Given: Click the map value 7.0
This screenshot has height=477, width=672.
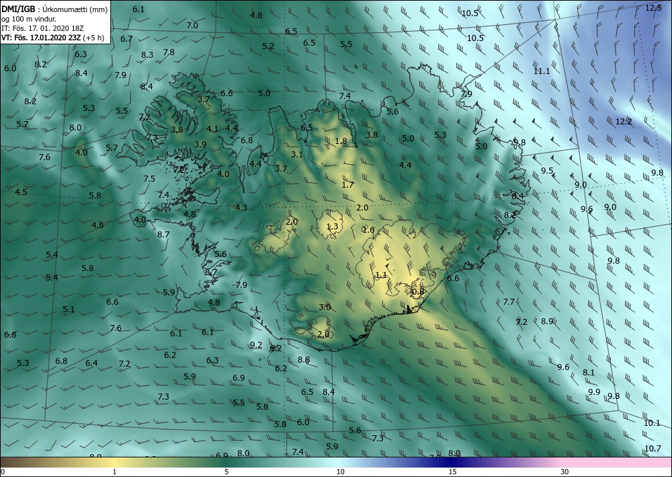Looking at the screenshot, I should [x=192, y=26].
